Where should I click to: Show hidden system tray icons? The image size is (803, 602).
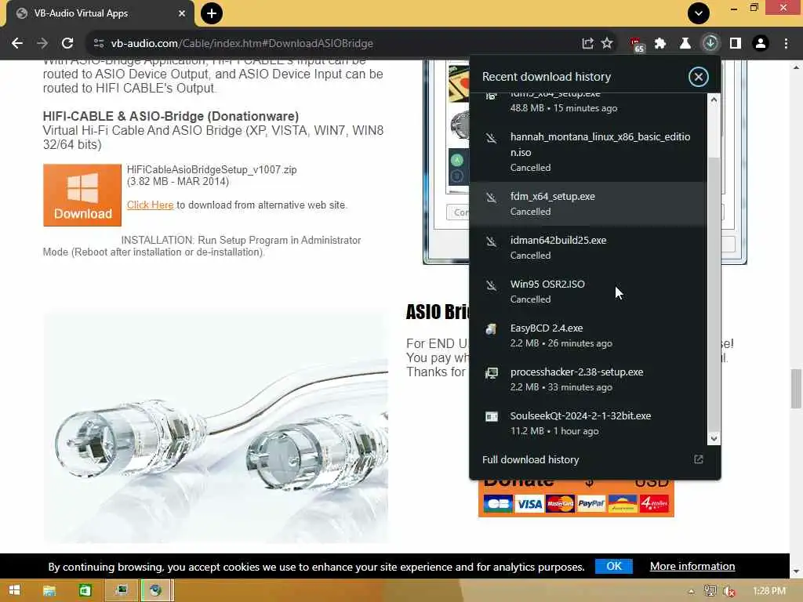click(692, 591)
